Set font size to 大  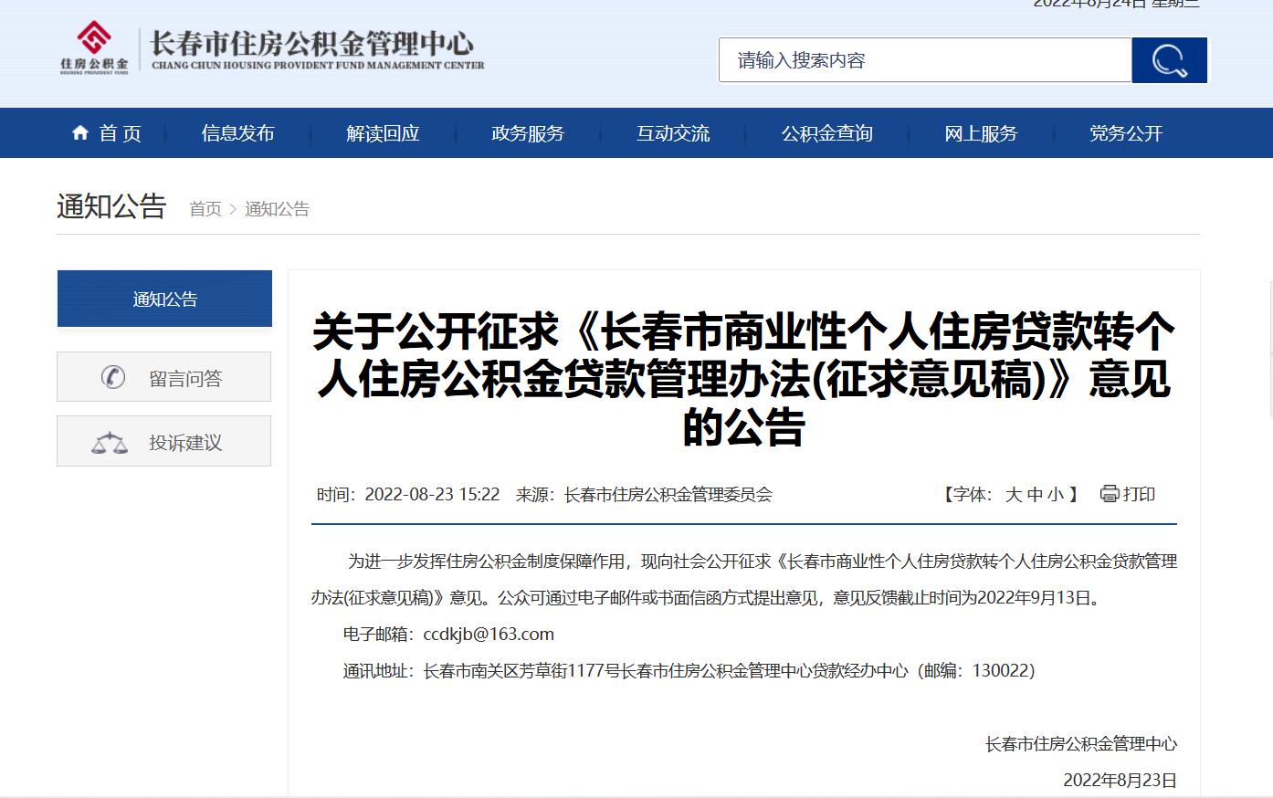pos(1013,495)
